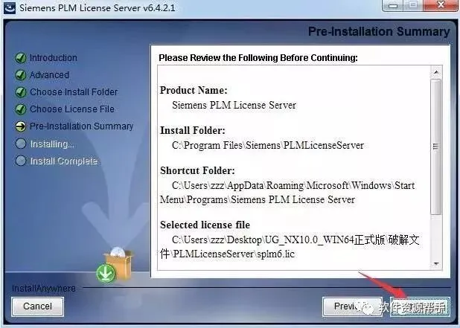This screenshot has width=460, height=328.
Task: Click the Choose License File checkmark icon
Action: pyautogui.click(x=21, y=109)
